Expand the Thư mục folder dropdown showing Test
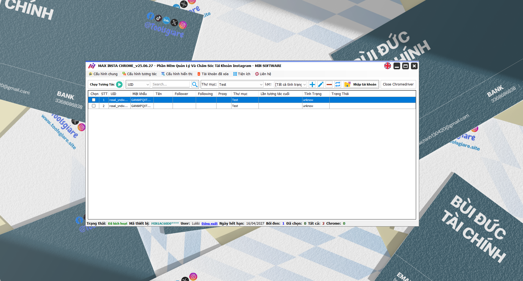Viewport: 523px width, 281px height. pos(241,84)
